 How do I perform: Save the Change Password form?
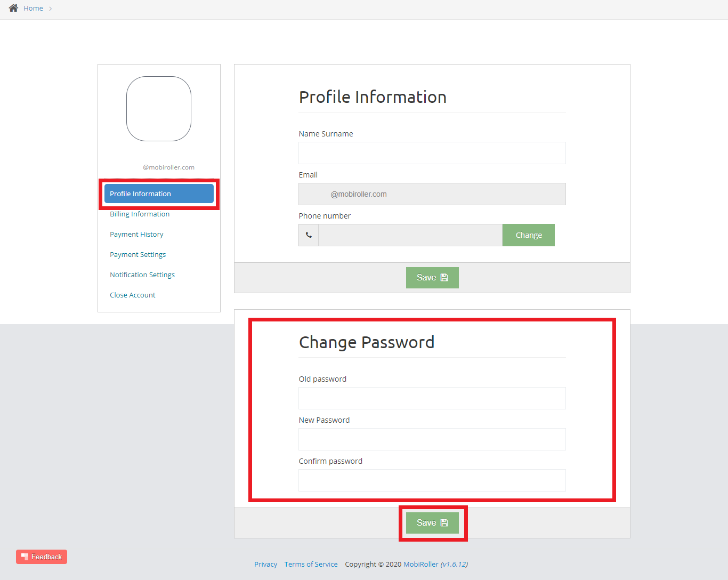point(432,523)
